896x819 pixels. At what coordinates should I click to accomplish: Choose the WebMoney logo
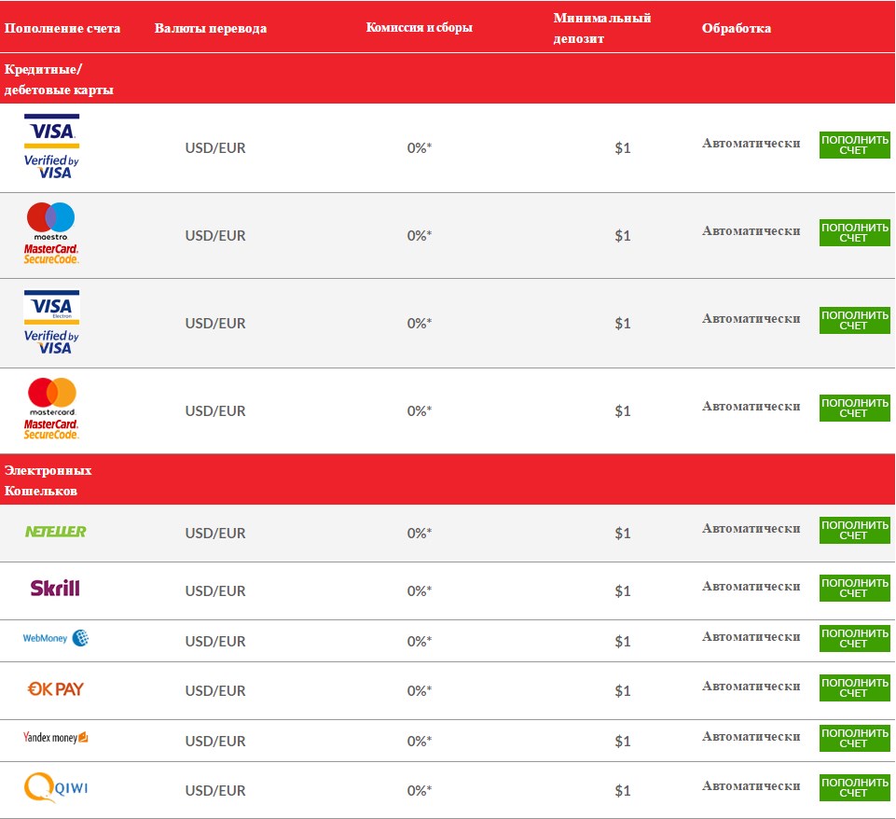coord(55,639)
